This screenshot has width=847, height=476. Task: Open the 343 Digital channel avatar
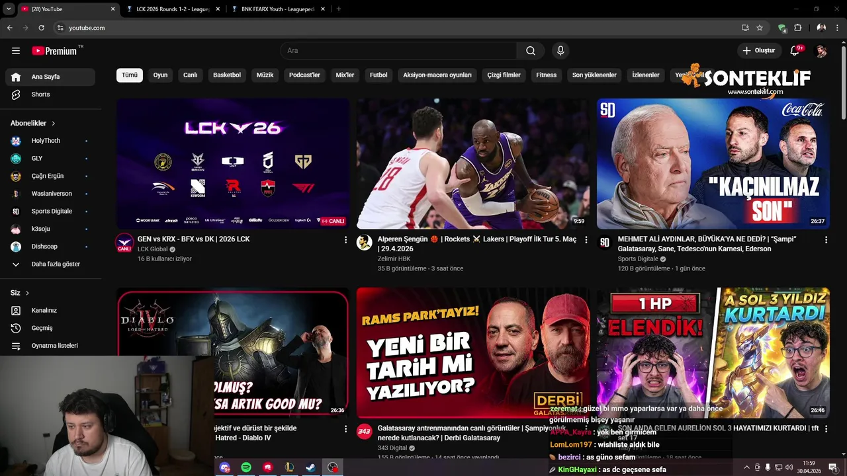[364, 432]
